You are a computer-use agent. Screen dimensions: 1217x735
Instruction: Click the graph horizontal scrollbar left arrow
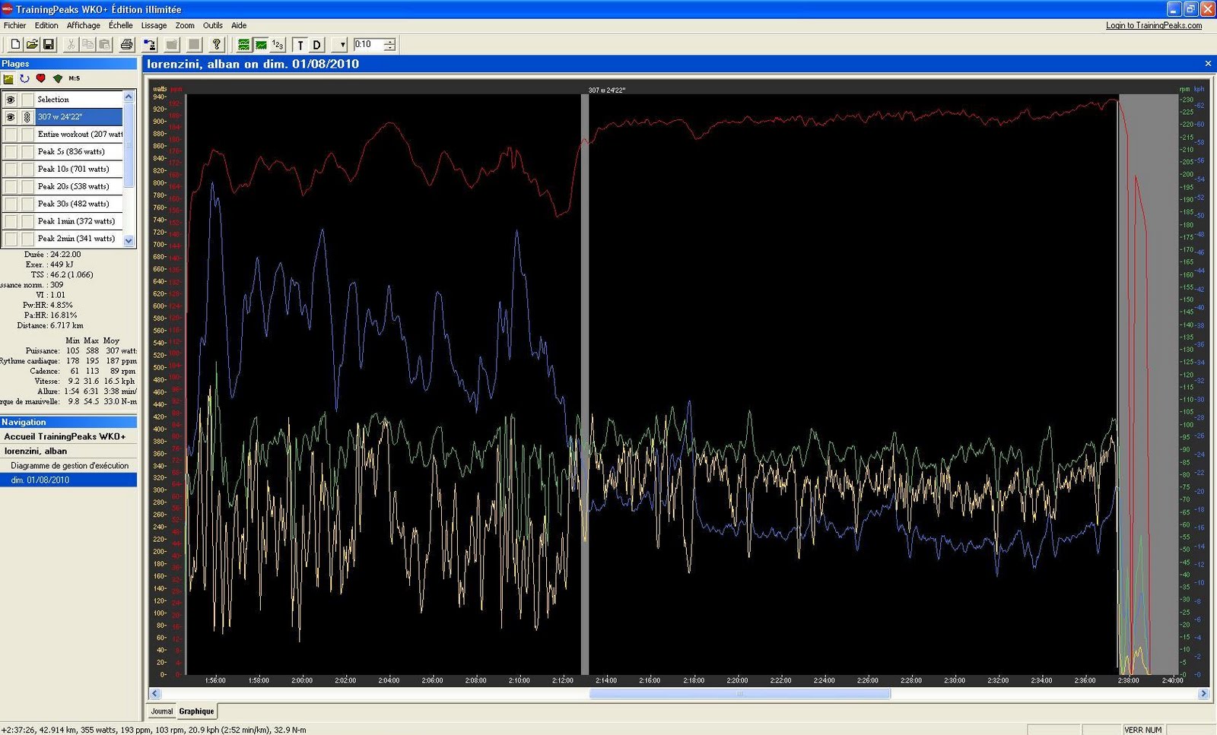coord(155,693)
